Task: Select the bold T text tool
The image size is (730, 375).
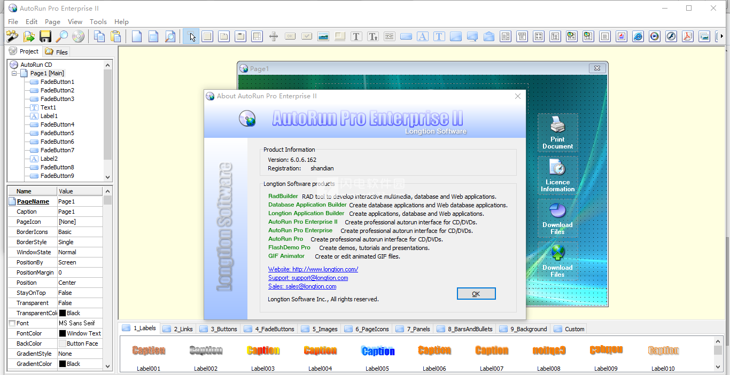Action: click(x=356, y=36)
